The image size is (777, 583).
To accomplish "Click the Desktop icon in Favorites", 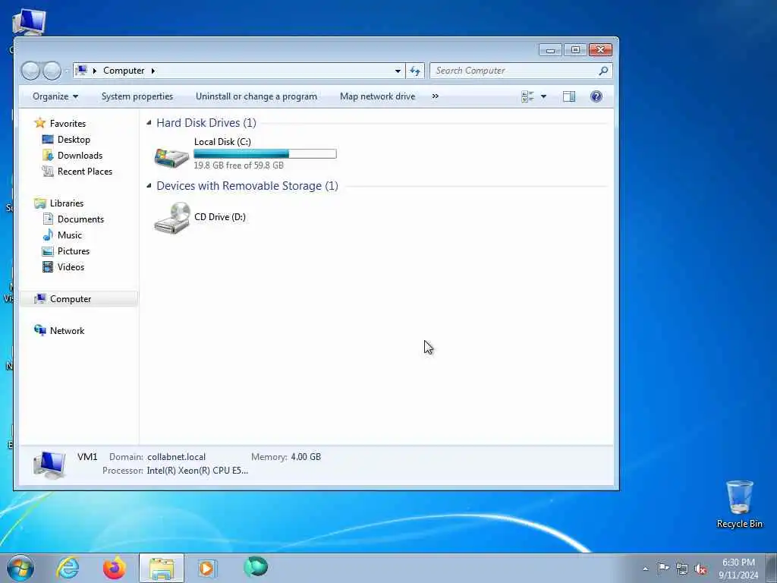I will [48, 140].
